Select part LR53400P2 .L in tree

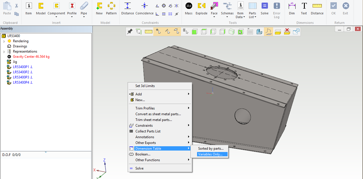click(22, 72)
